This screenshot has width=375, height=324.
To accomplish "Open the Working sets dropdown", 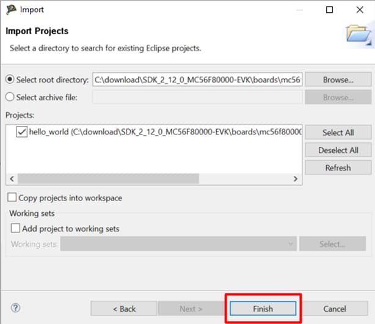I will tap(178, 244).
